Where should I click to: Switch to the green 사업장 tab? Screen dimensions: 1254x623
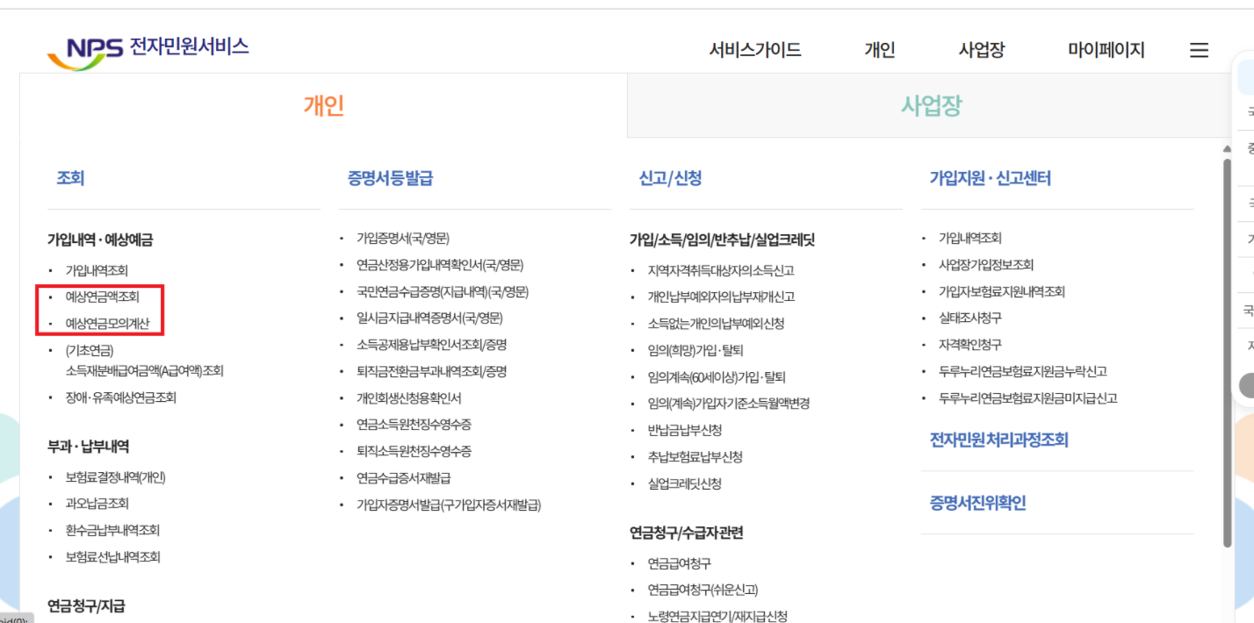tap(932, 105)
